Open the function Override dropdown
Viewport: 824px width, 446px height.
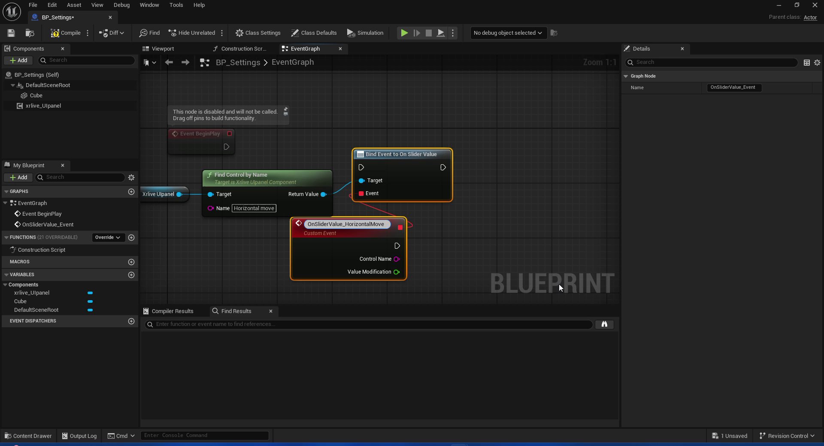click(x=108, y=238)
